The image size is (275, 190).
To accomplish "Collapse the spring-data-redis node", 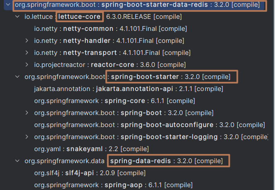I will [x=17, y=161].
